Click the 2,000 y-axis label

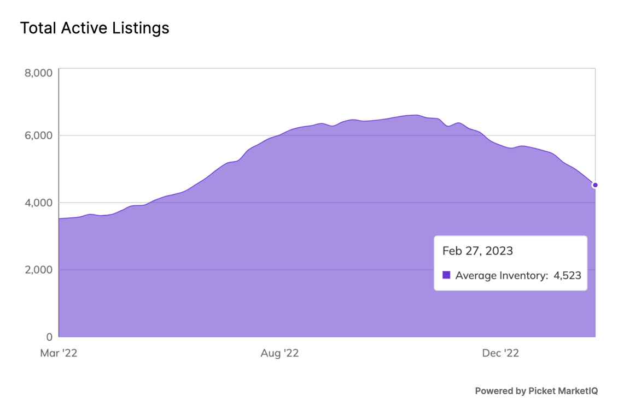(x=38, y=270)
